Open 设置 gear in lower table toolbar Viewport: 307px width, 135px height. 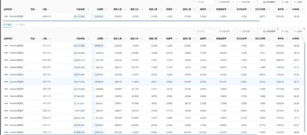click(282, 31)
